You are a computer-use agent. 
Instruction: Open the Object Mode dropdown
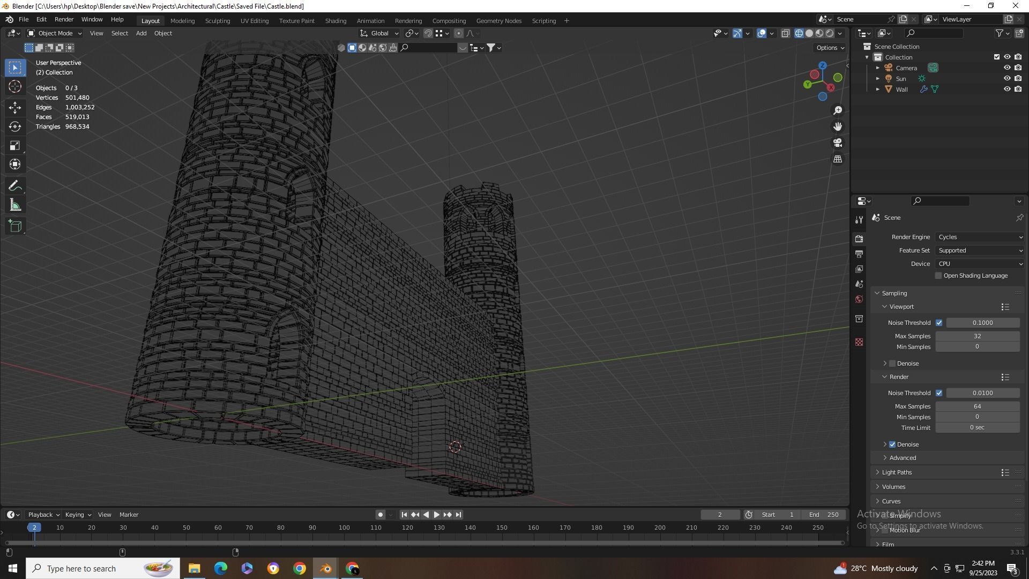point(55,33)
